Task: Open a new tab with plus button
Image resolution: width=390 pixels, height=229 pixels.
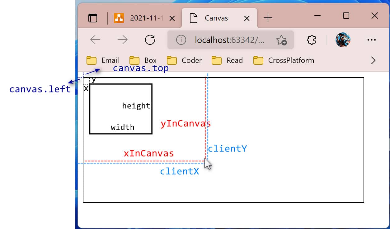Action: [x=268, y=18]
